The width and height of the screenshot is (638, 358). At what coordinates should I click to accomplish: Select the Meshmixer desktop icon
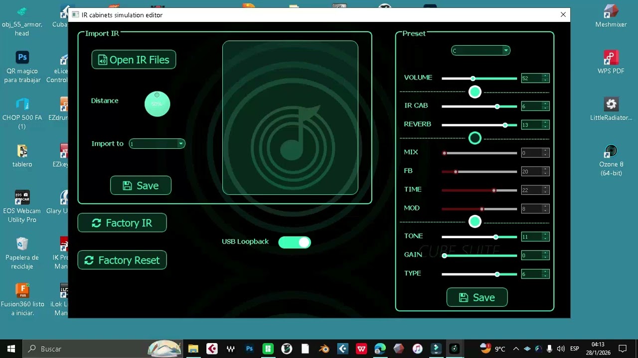611,16
